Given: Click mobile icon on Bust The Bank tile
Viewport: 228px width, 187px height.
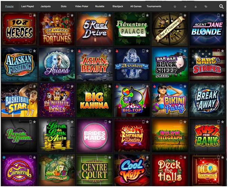Looking at the screenshot, I should click(218, 122).
